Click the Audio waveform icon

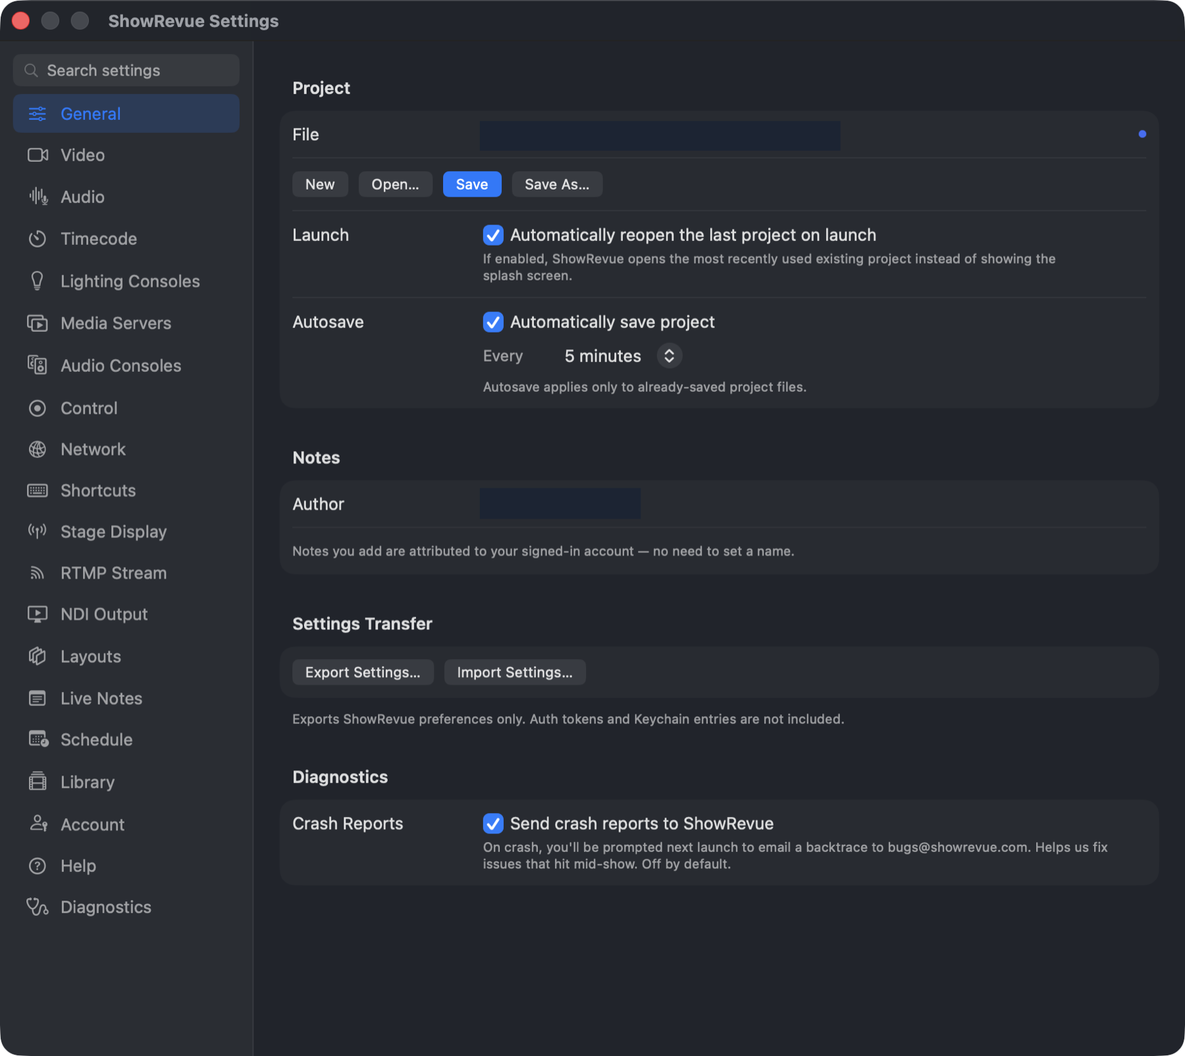pyautogui.click(x=38, y=197)
